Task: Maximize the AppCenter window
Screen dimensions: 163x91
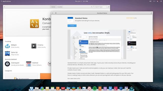Action: (108, 7)
